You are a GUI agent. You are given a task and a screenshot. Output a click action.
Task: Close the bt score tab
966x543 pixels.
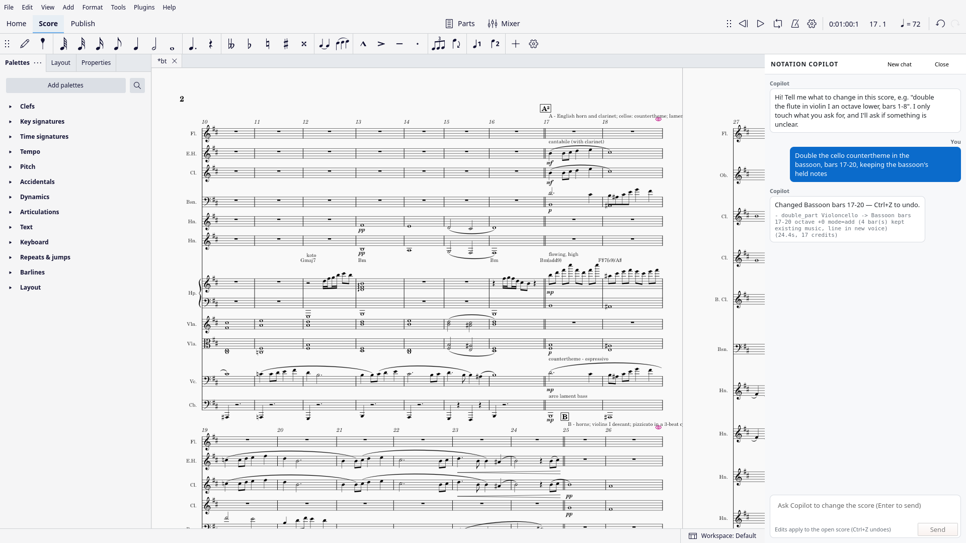pos(175,61)
